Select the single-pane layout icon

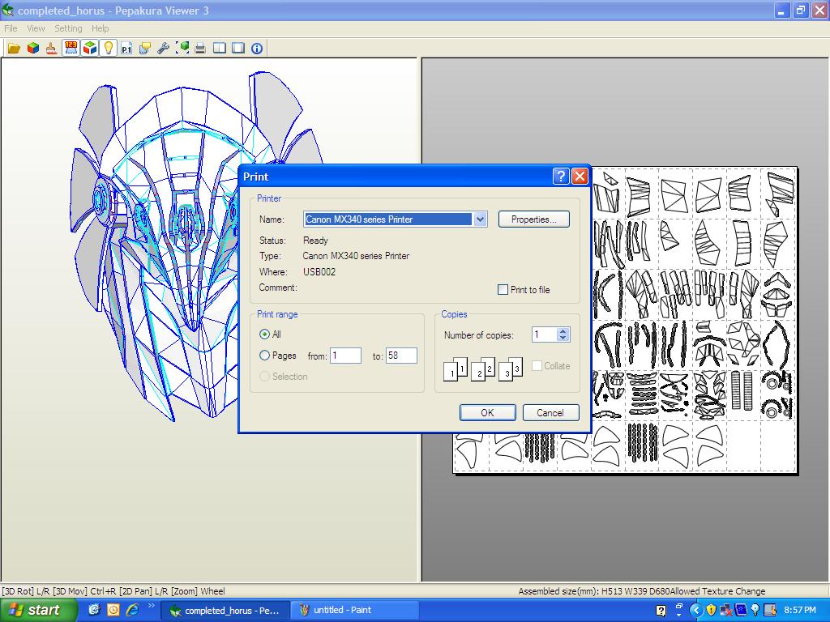238,48
